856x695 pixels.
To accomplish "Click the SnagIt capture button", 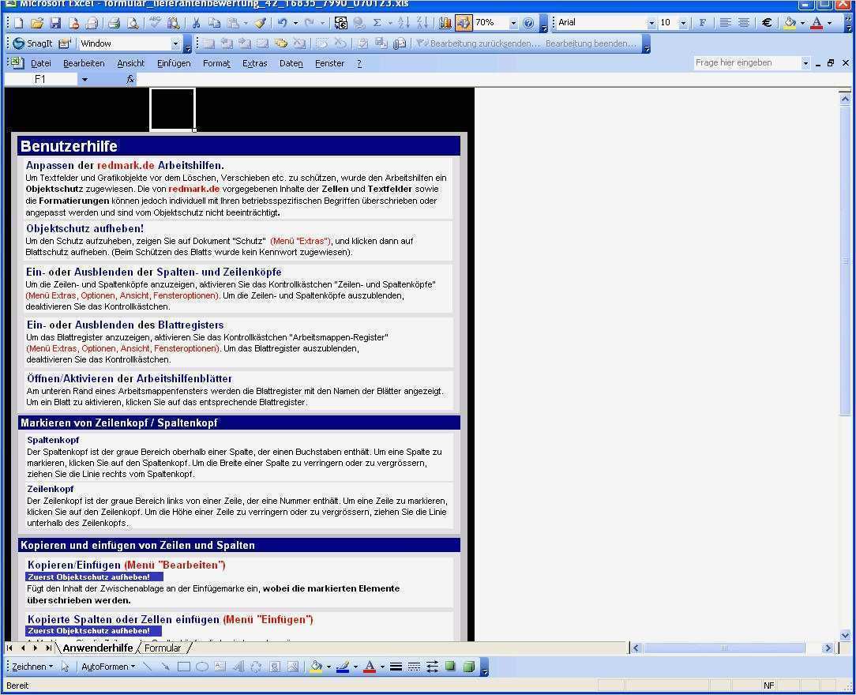I will pos(32,43).
